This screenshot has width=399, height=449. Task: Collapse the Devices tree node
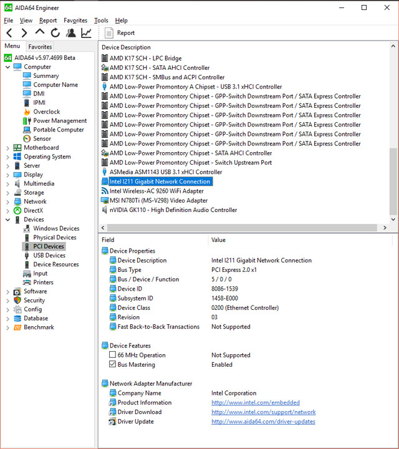pyautogui.click(x=7, y=220)
